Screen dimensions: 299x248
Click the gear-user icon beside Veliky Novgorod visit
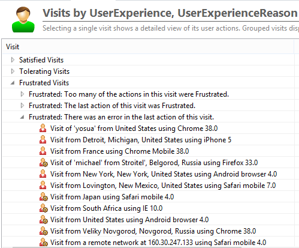click(x=44, y=231)
